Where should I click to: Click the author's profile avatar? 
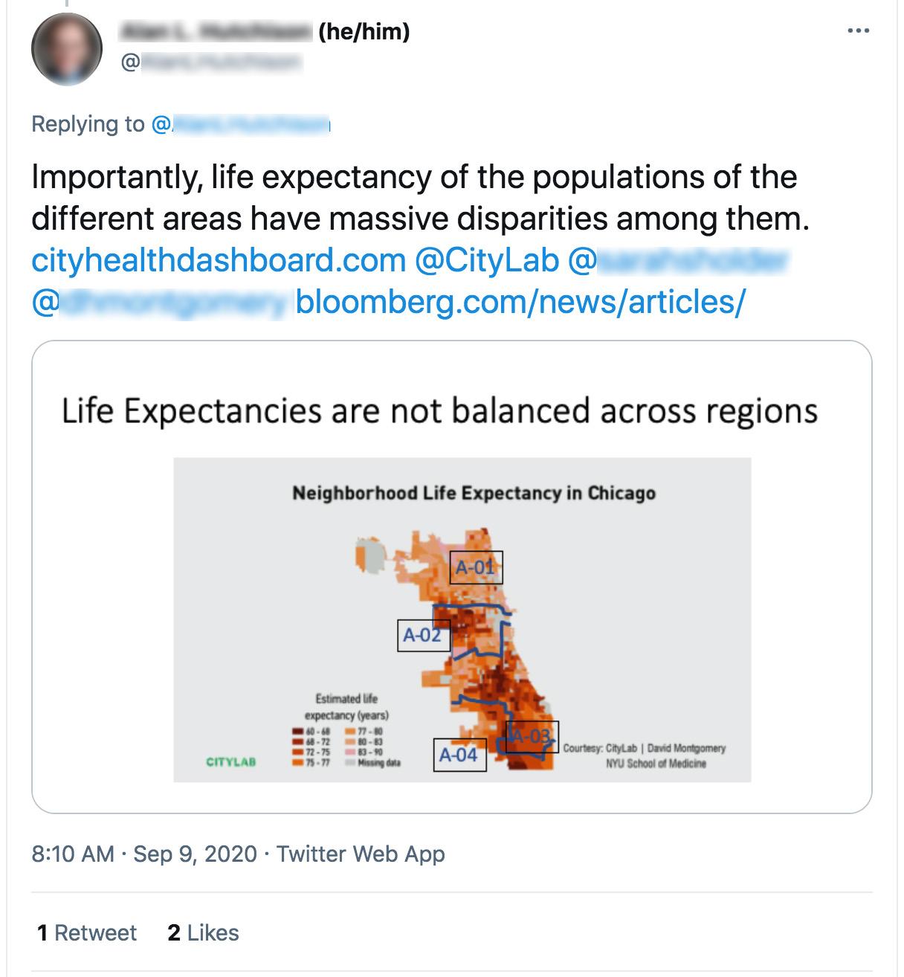66,48
